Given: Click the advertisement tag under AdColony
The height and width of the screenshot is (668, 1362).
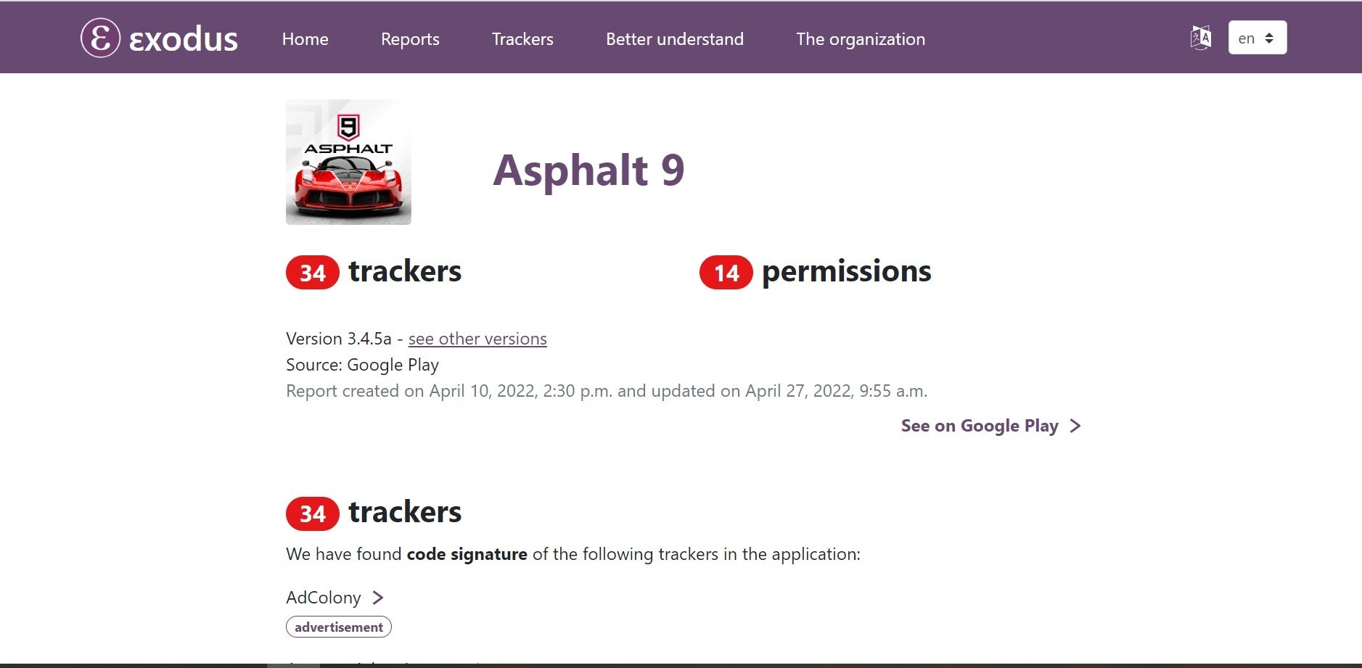Looking at the screenshot, I should coord(339,627).
